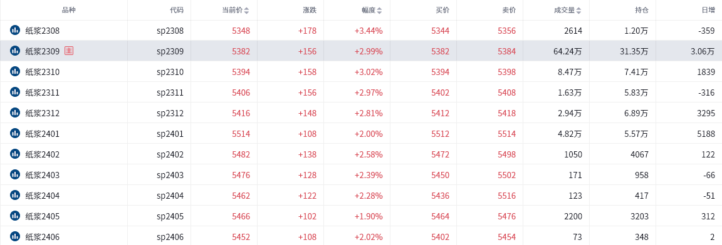Sort by 幅度 column arrows
722x245 pixels.
point(379,10)
